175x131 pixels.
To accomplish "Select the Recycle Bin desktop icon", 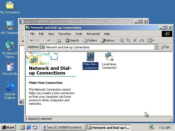I will click(x=10, y=69).
